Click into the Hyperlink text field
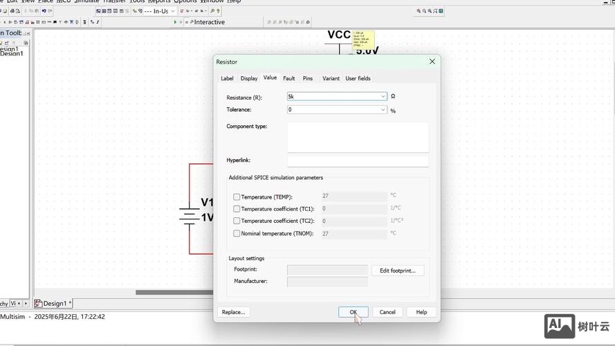Viewport: 615px width, 346px height. pyautogui.click(x=358, y=161)
